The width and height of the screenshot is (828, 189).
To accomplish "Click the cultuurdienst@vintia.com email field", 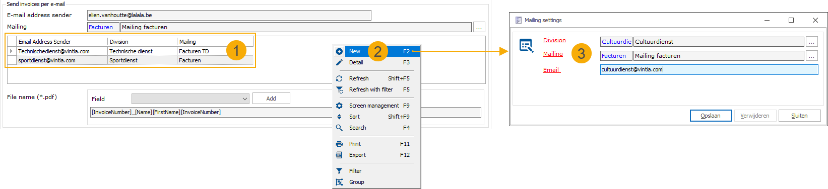I will [x=709, y=69].
